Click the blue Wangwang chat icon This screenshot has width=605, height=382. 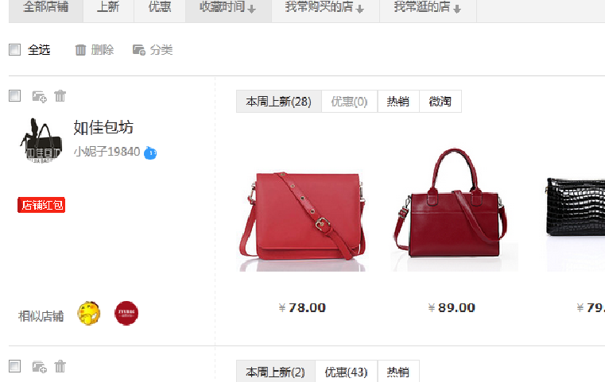(150, 153)
